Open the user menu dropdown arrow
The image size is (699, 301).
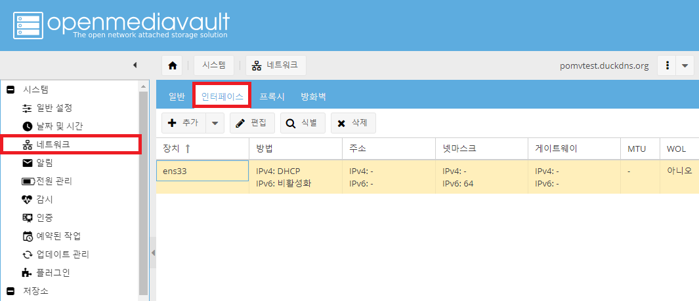[x=685, y=65]
